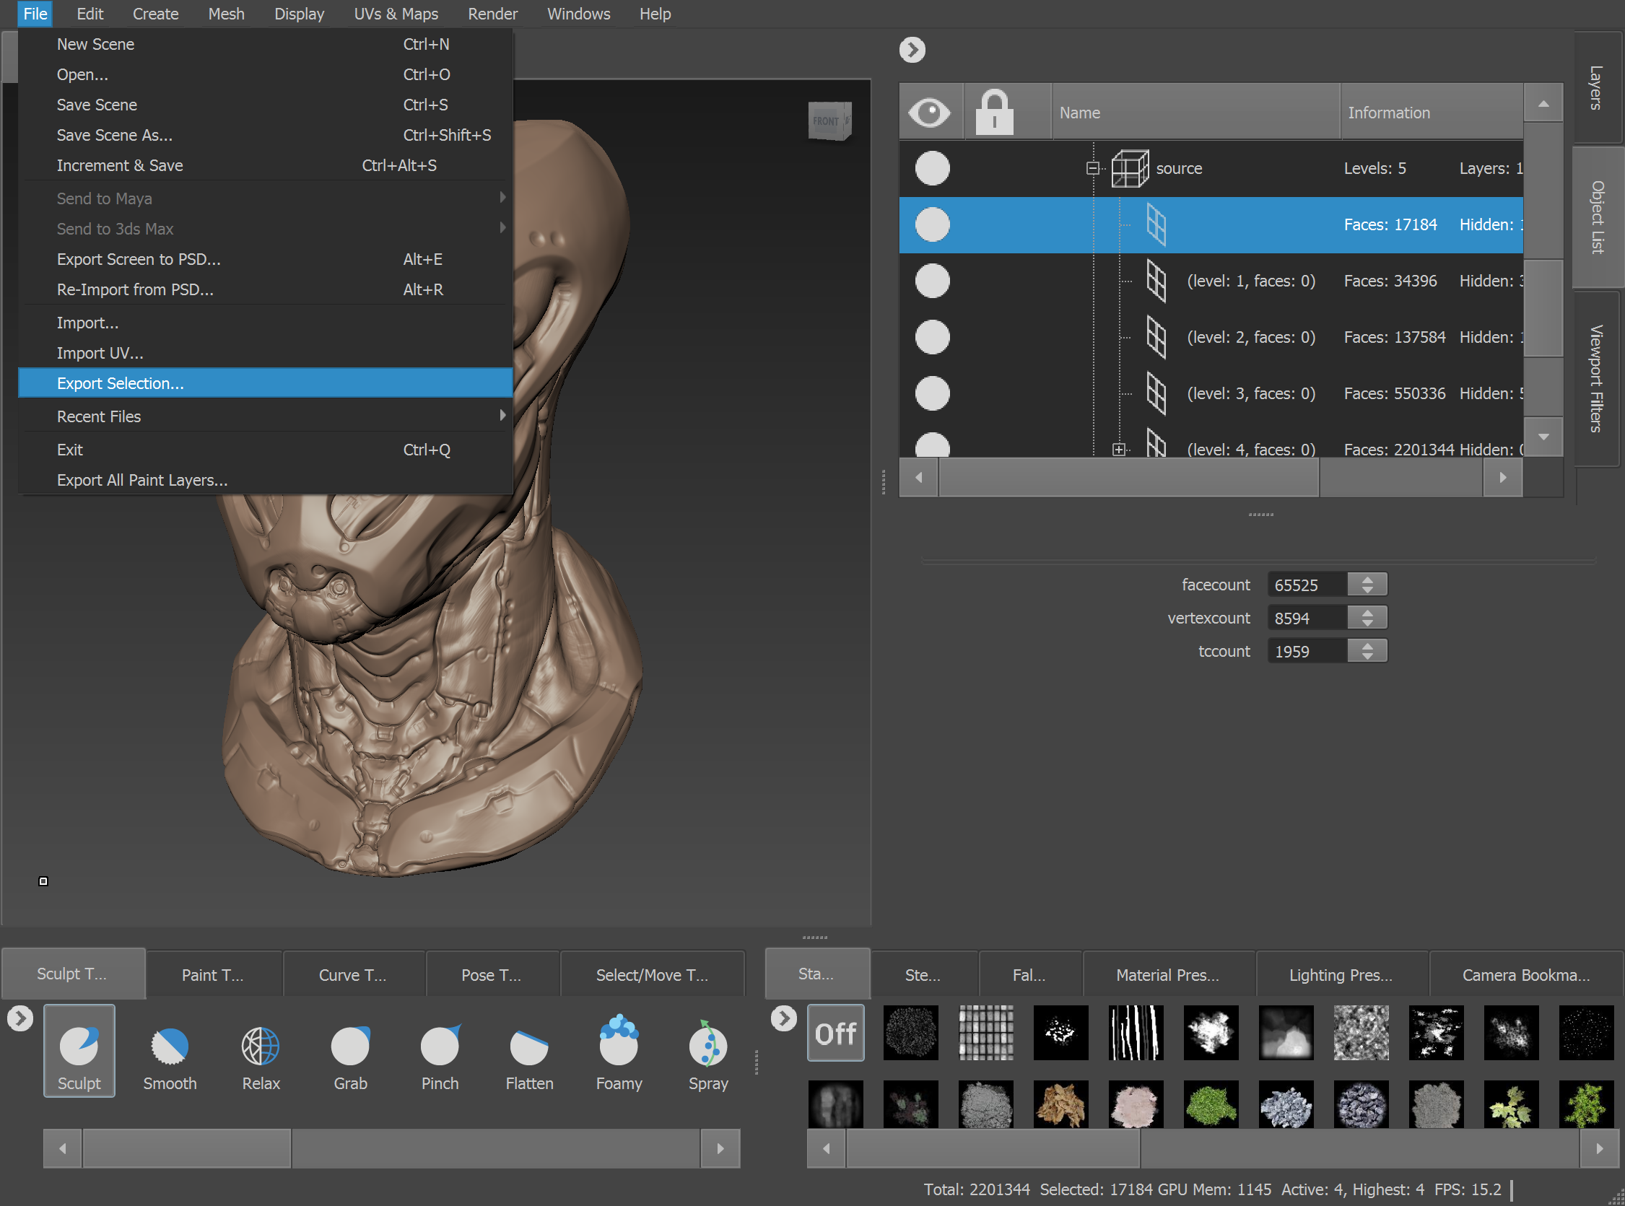
Task: Select the Relax tool
Action: click(260, 1052)
